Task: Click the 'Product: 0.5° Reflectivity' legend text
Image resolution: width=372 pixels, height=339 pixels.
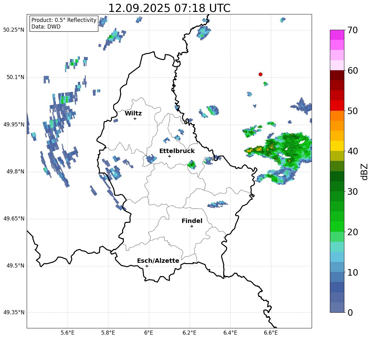Action: pyautogui.click(x=64, y=20)
